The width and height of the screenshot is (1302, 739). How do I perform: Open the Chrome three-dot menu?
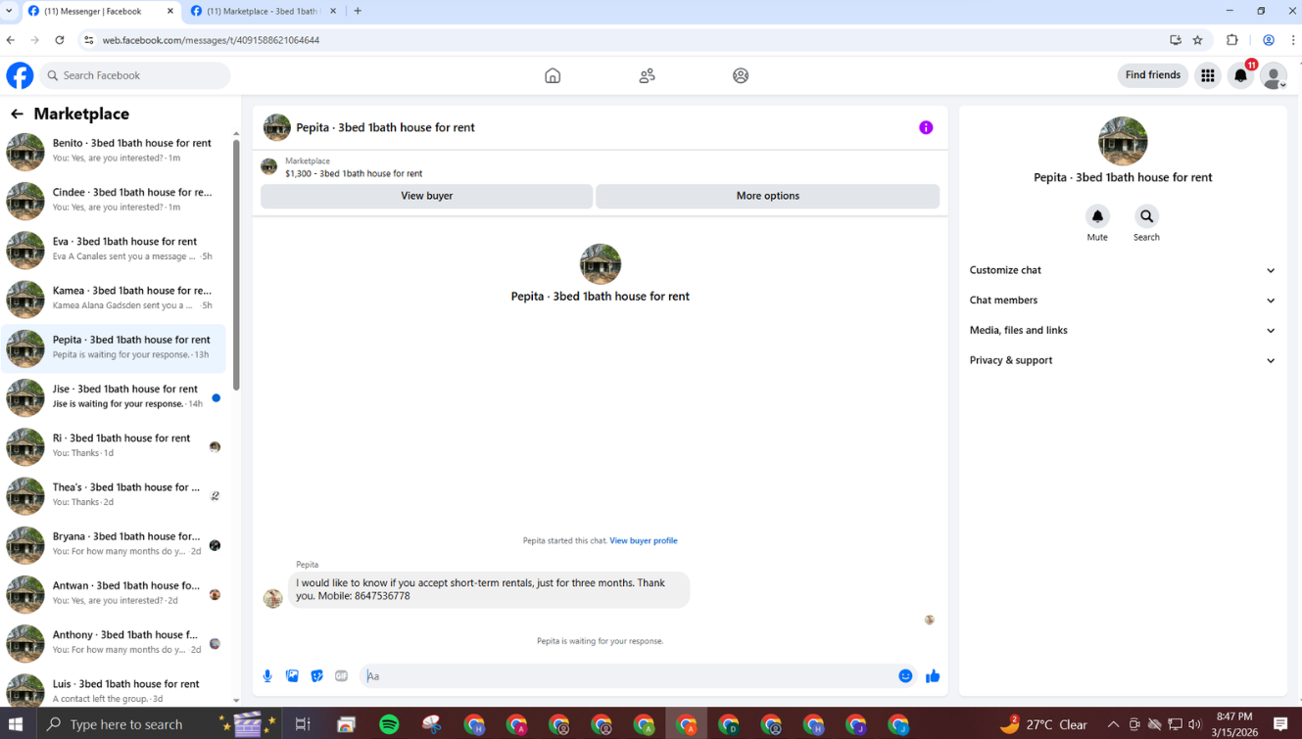(1293, 40)
